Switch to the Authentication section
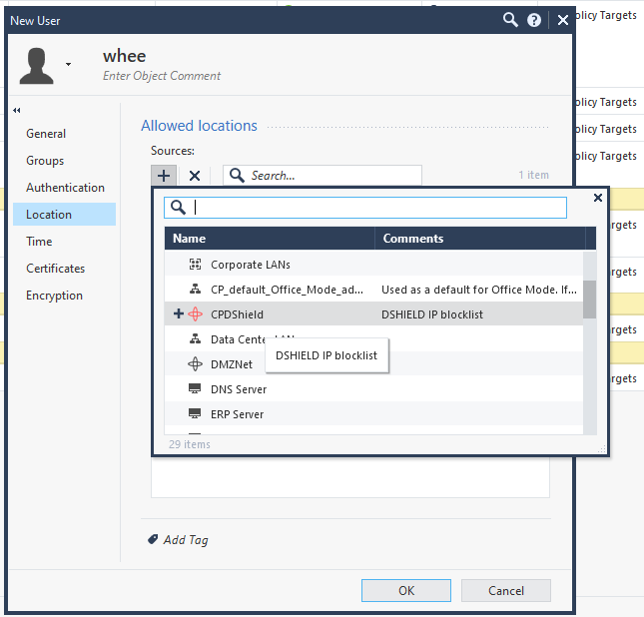This screenshot has width=644, height=617. point(65,188)
